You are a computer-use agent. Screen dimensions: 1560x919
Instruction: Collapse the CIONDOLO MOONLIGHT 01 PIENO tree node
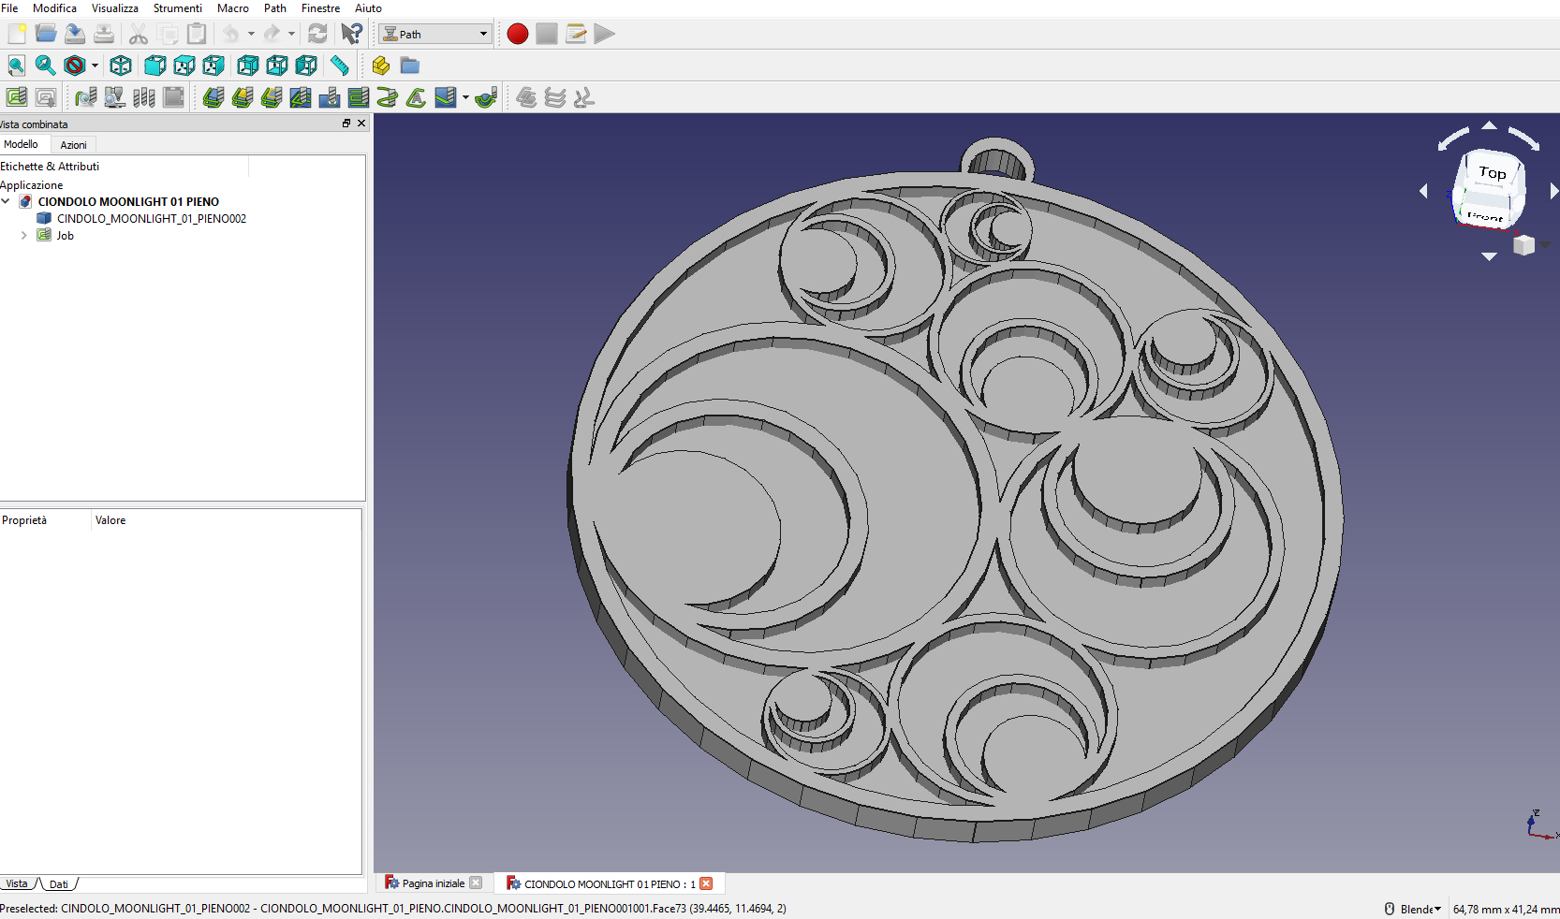(x=6, y=201)
